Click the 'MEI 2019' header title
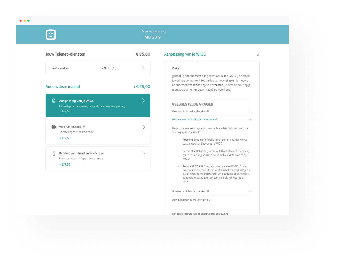338x264 pixels. coord(152,37)
